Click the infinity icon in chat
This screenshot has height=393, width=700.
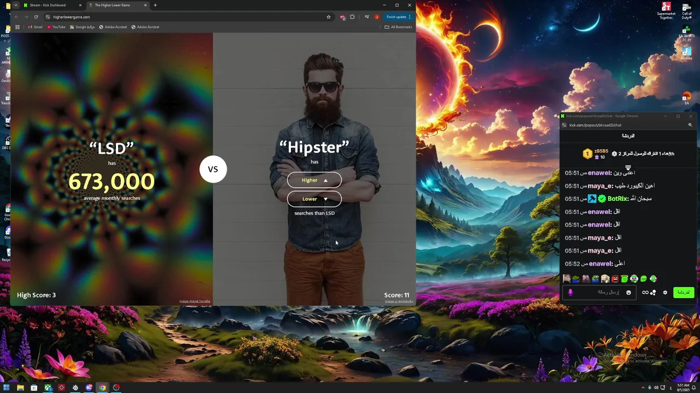point(645,293)
